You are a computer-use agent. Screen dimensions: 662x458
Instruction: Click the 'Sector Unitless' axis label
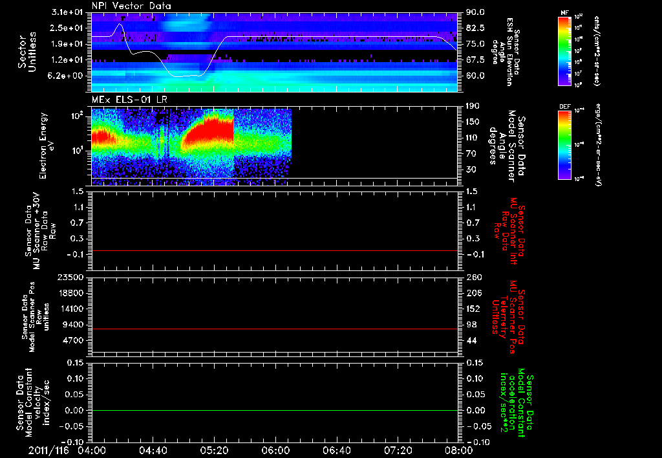[27, 52]
